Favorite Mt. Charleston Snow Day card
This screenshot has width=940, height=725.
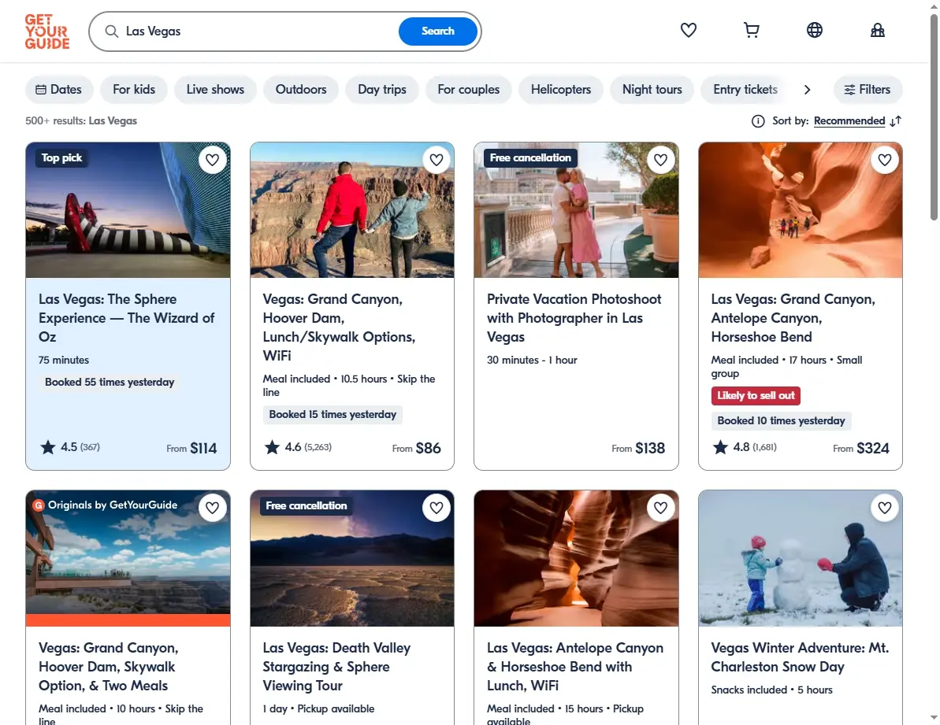pos(885,508)
